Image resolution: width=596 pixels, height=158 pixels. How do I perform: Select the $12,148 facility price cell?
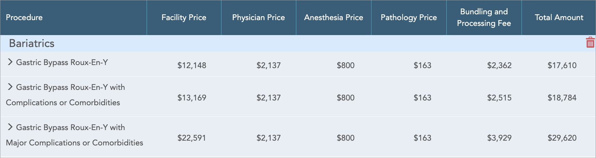(x=192, y=65)
